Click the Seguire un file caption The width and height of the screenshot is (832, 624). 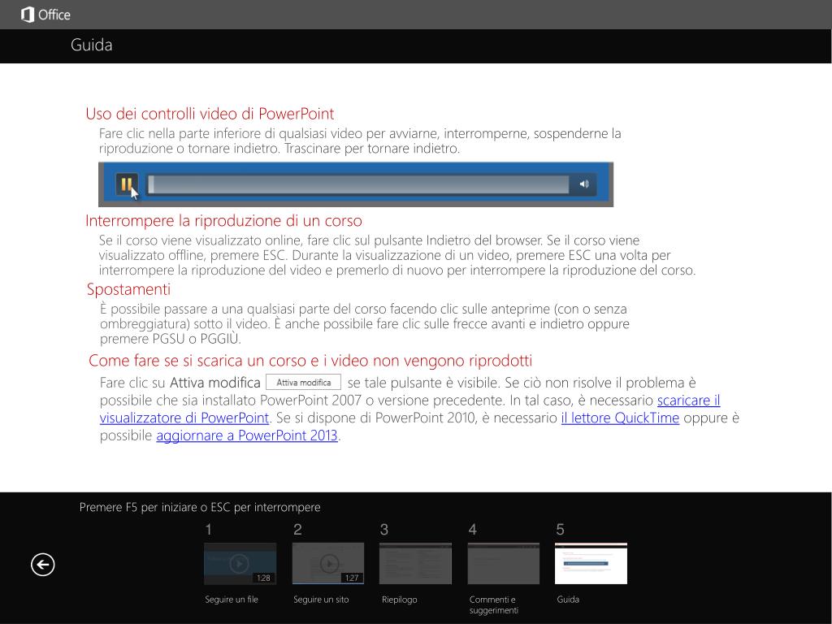click(232, 600)
